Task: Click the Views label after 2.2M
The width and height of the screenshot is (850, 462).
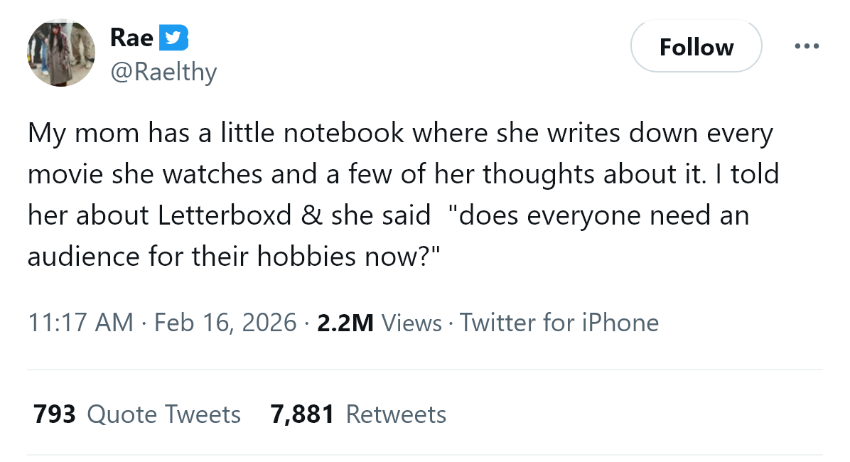Action: [x=411, y=323]
